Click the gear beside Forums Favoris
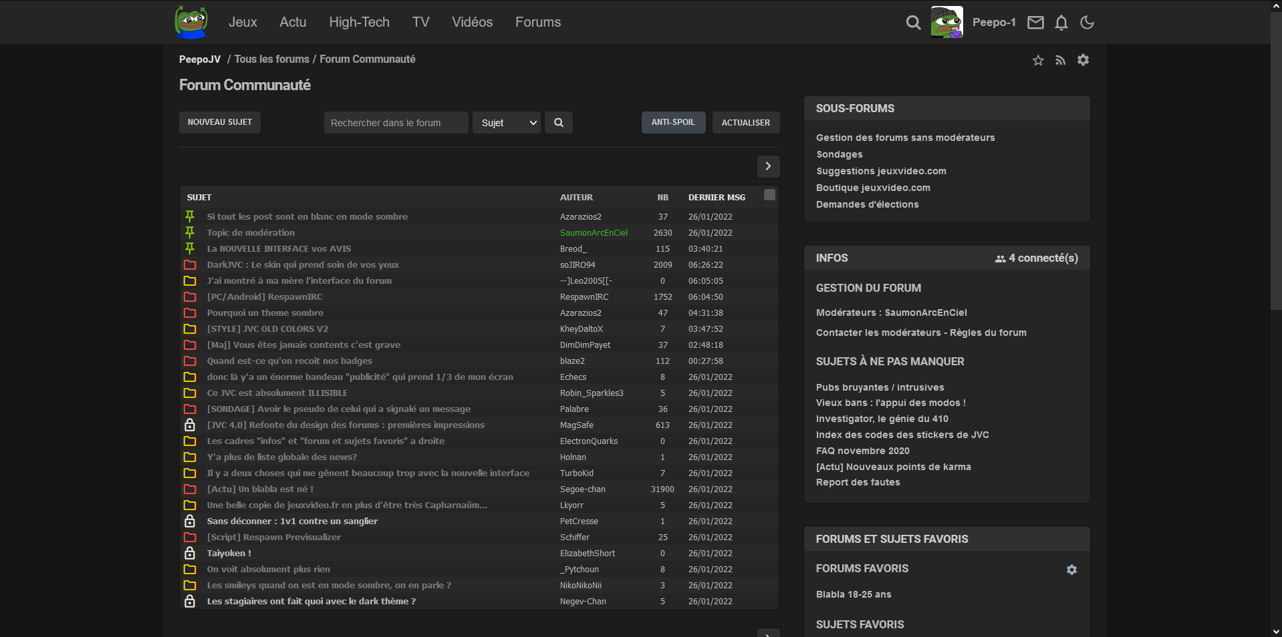 pyautogui.click(x=1071, y=570)
